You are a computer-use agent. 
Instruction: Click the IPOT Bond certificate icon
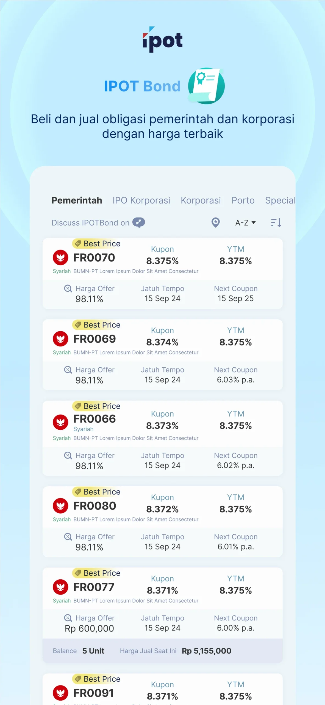click(206, 86)
